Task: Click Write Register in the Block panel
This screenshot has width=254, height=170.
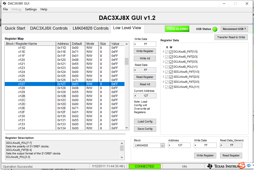Action: point(205,156)
